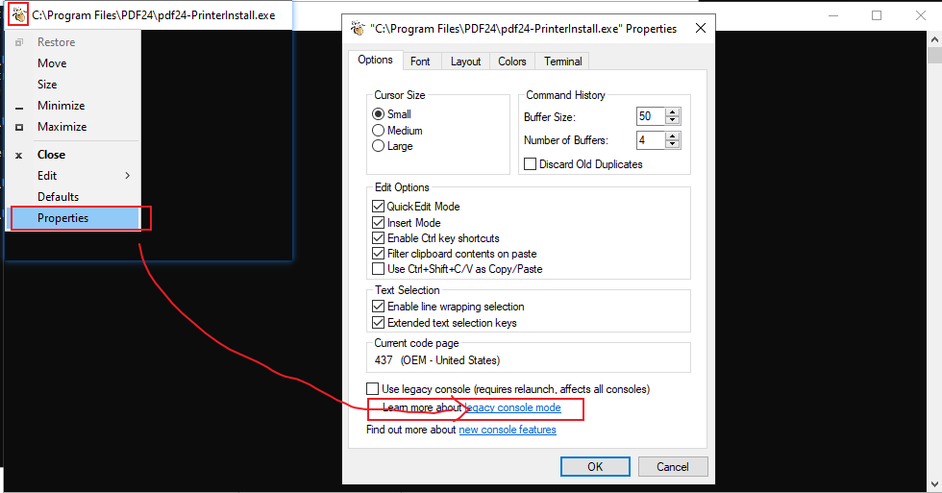Enable Discard Old Duplicates checkbox
This screenshot has width=942, height=493.
530,164
